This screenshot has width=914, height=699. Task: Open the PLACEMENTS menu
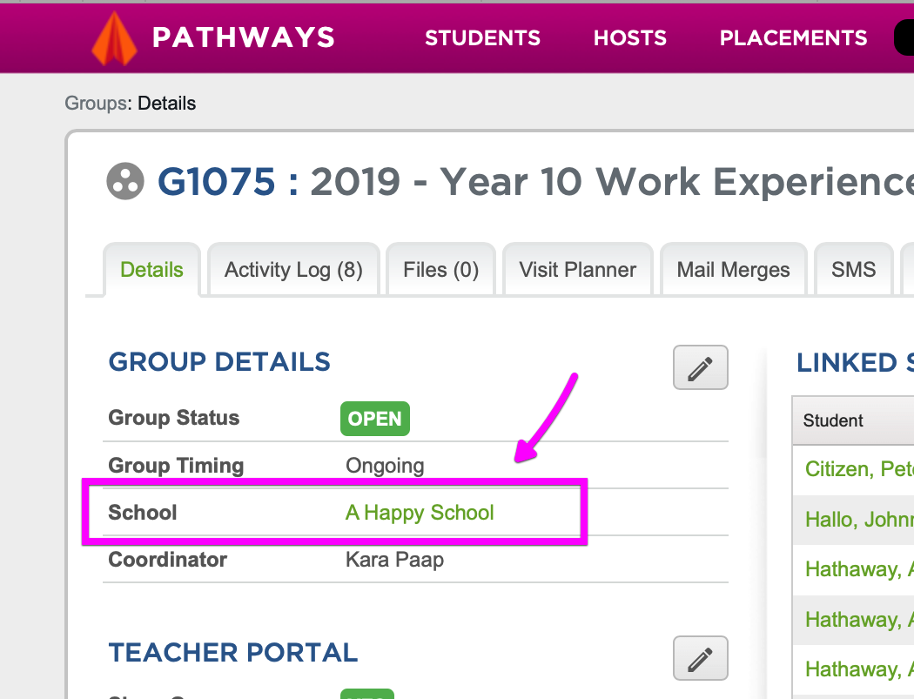click(792, 37)
